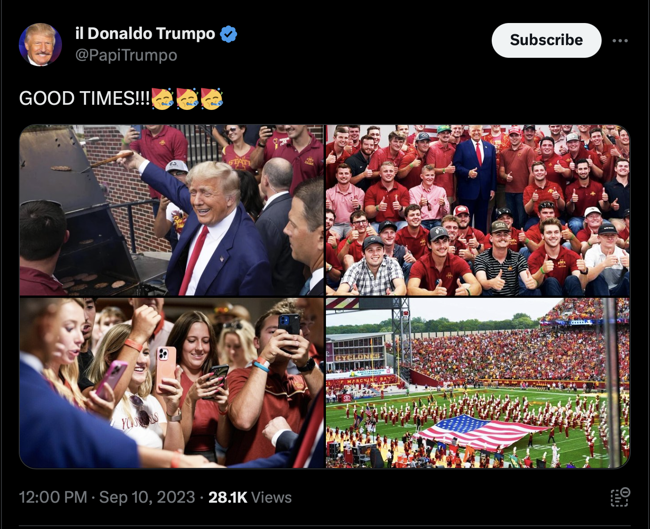
Task: Open the top-left burger grilling photo
Action: pyautogui.click(x=172, y=210)
